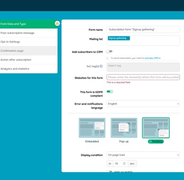The width and height of the screenshot is (184, 180).
Task: Remove the Signup gathering mailing list tag
Action: pyautogui.click(x=128, y=38)
